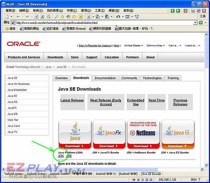This screenshot has width=210, height=183.
Task: Click the JDK link under Java Platform
Action: [x=61, y=156]
